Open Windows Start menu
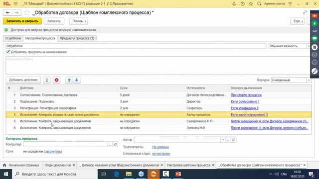The image size is (319, 179). point(6,174)
